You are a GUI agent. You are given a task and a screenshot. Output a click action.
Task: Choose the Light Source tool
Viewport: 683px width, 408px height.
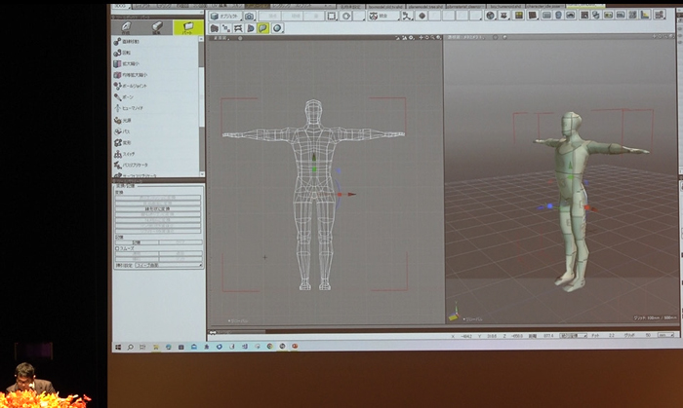click(129, 119)
